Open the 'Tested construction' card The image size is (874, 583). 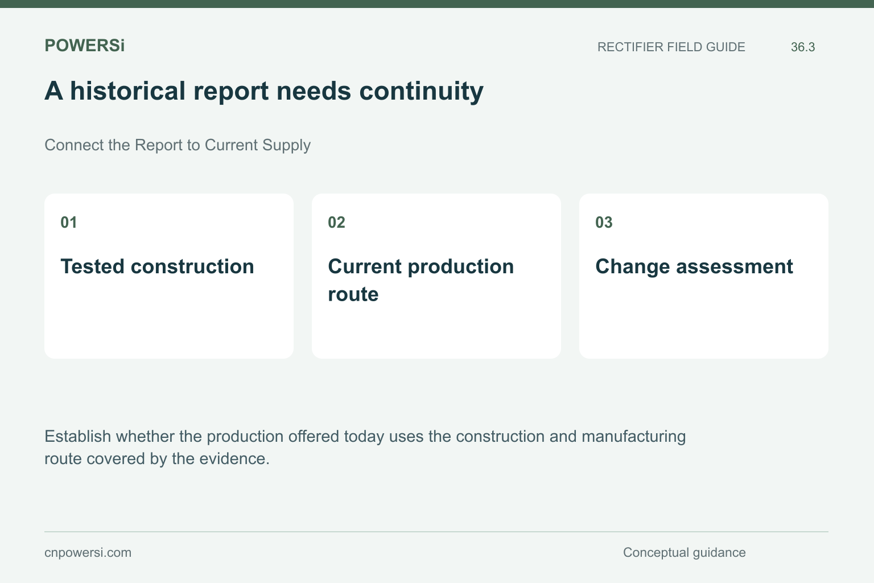pos(169,276)
